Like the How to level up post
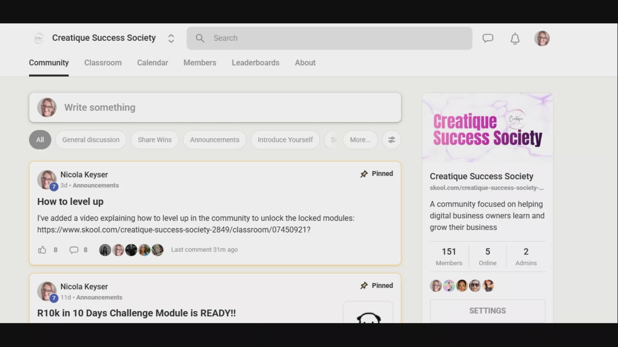This screenshot has height=347, width=618. [42, 250]
